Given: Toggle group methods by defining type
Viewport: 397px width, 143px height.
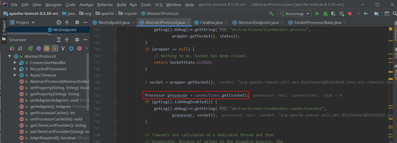Looking at the screenshot, I should (63, 48).
